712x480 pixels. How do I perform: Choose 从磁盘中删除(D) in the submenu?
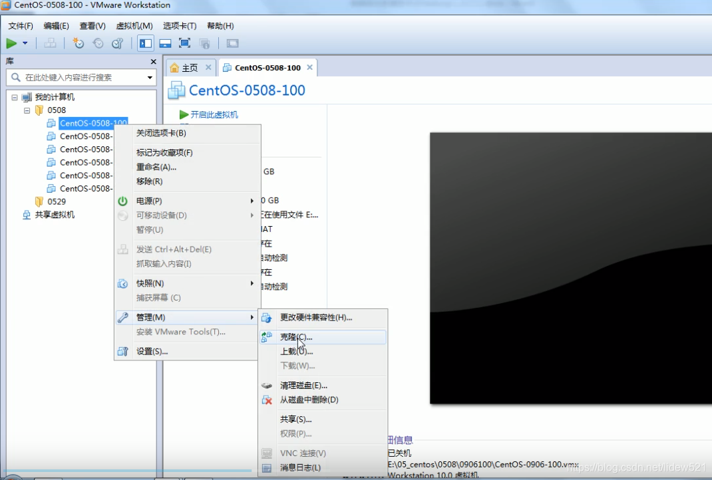(x=323, y=400)
